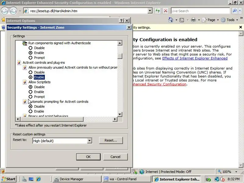Open the Print options dropdown arrow
Screen dimensions: 244x183
click(x=199, y=20)
